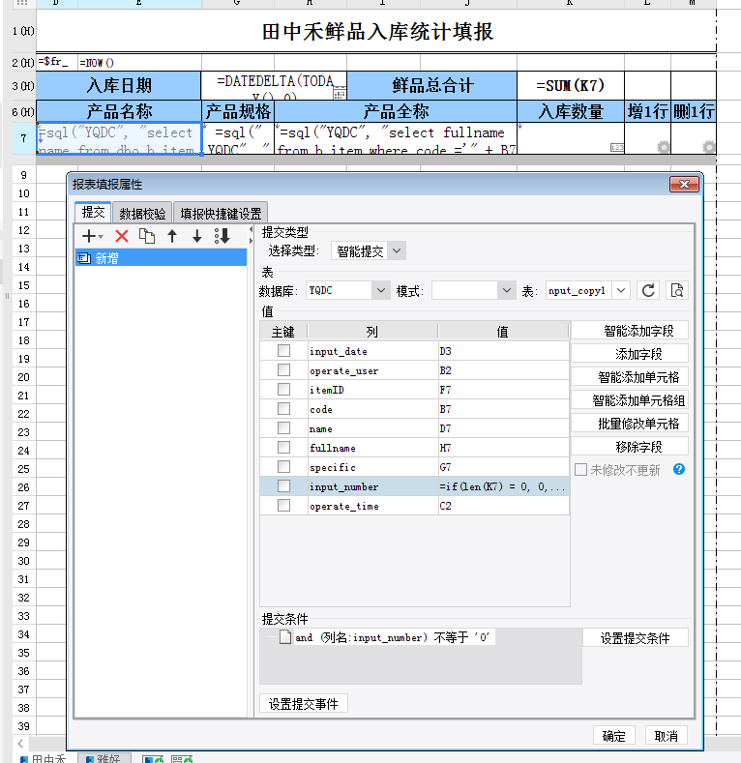741x763 pixels.
Task: Click 设置提交条件 button
Action: point(635,637)
